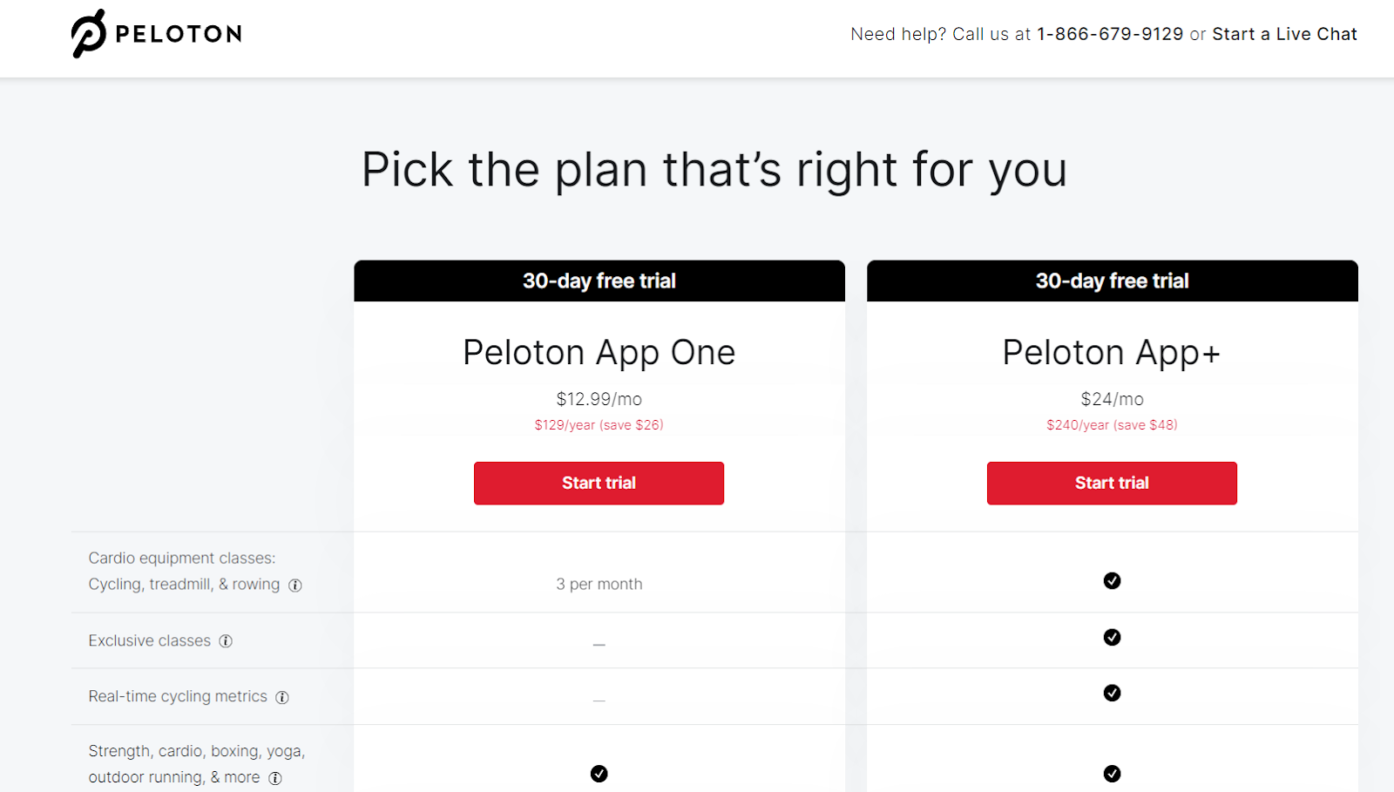Click App+ checkmark for Exclusive classes
Viewport: 1394px width, 792px height.
pos(1112,638)
